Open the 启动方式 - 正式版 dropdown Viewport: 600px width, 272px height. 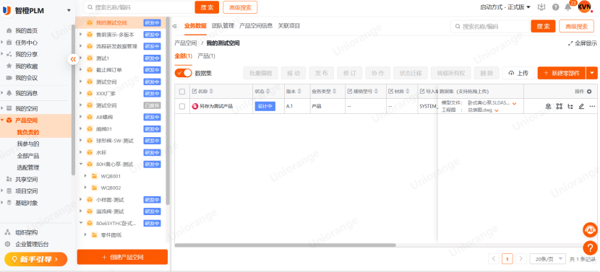coord(505,7)
